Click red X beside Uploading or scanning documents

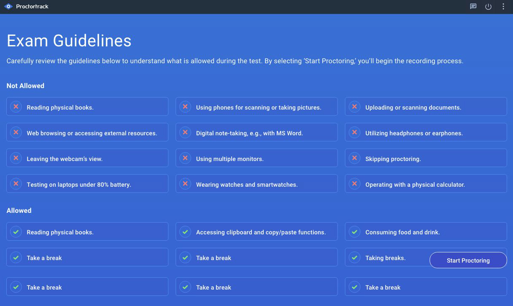[354, 107]
